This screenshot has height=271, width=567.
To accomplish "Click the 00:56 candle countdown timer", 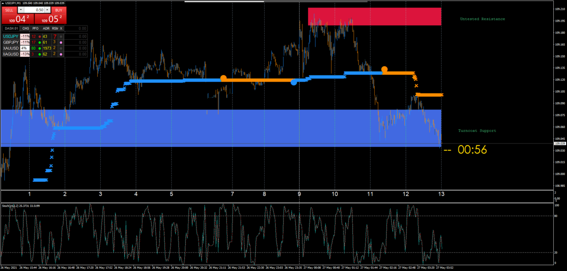I will pyautogui.click(x=472, y=150).
